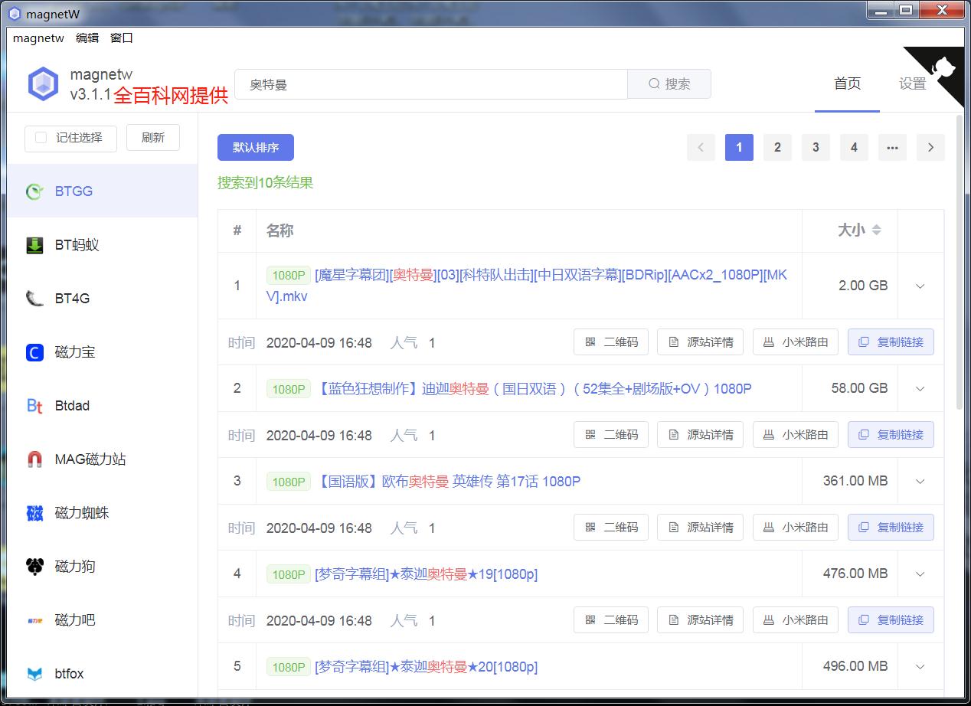This screenshot has width=971, height=706.
Task: Expand details for the 欧布奥特曼 result
Action: (x=919, y=481)
